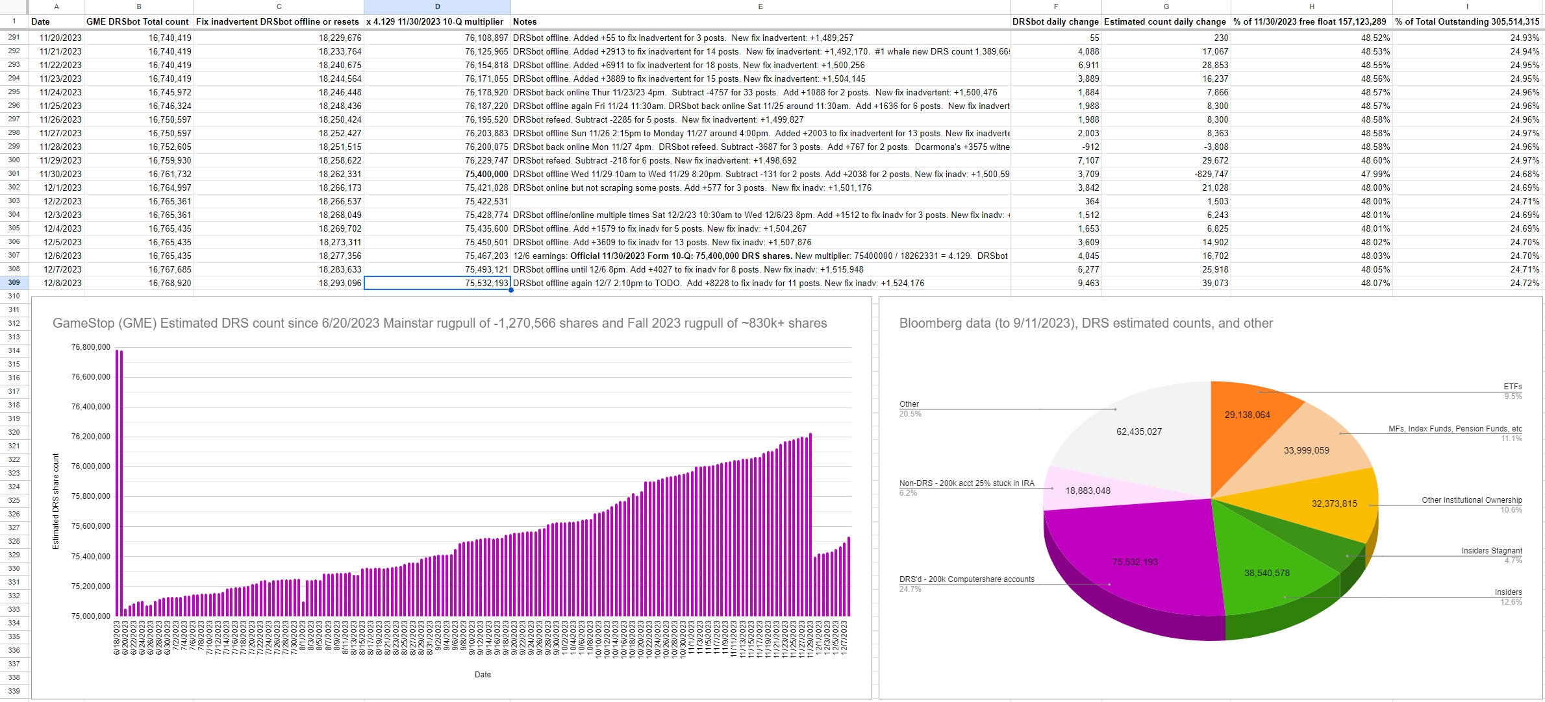Click the 76,108,897 cell in column D
This screenshot has width=1545, height=702.
pos(437,38)
